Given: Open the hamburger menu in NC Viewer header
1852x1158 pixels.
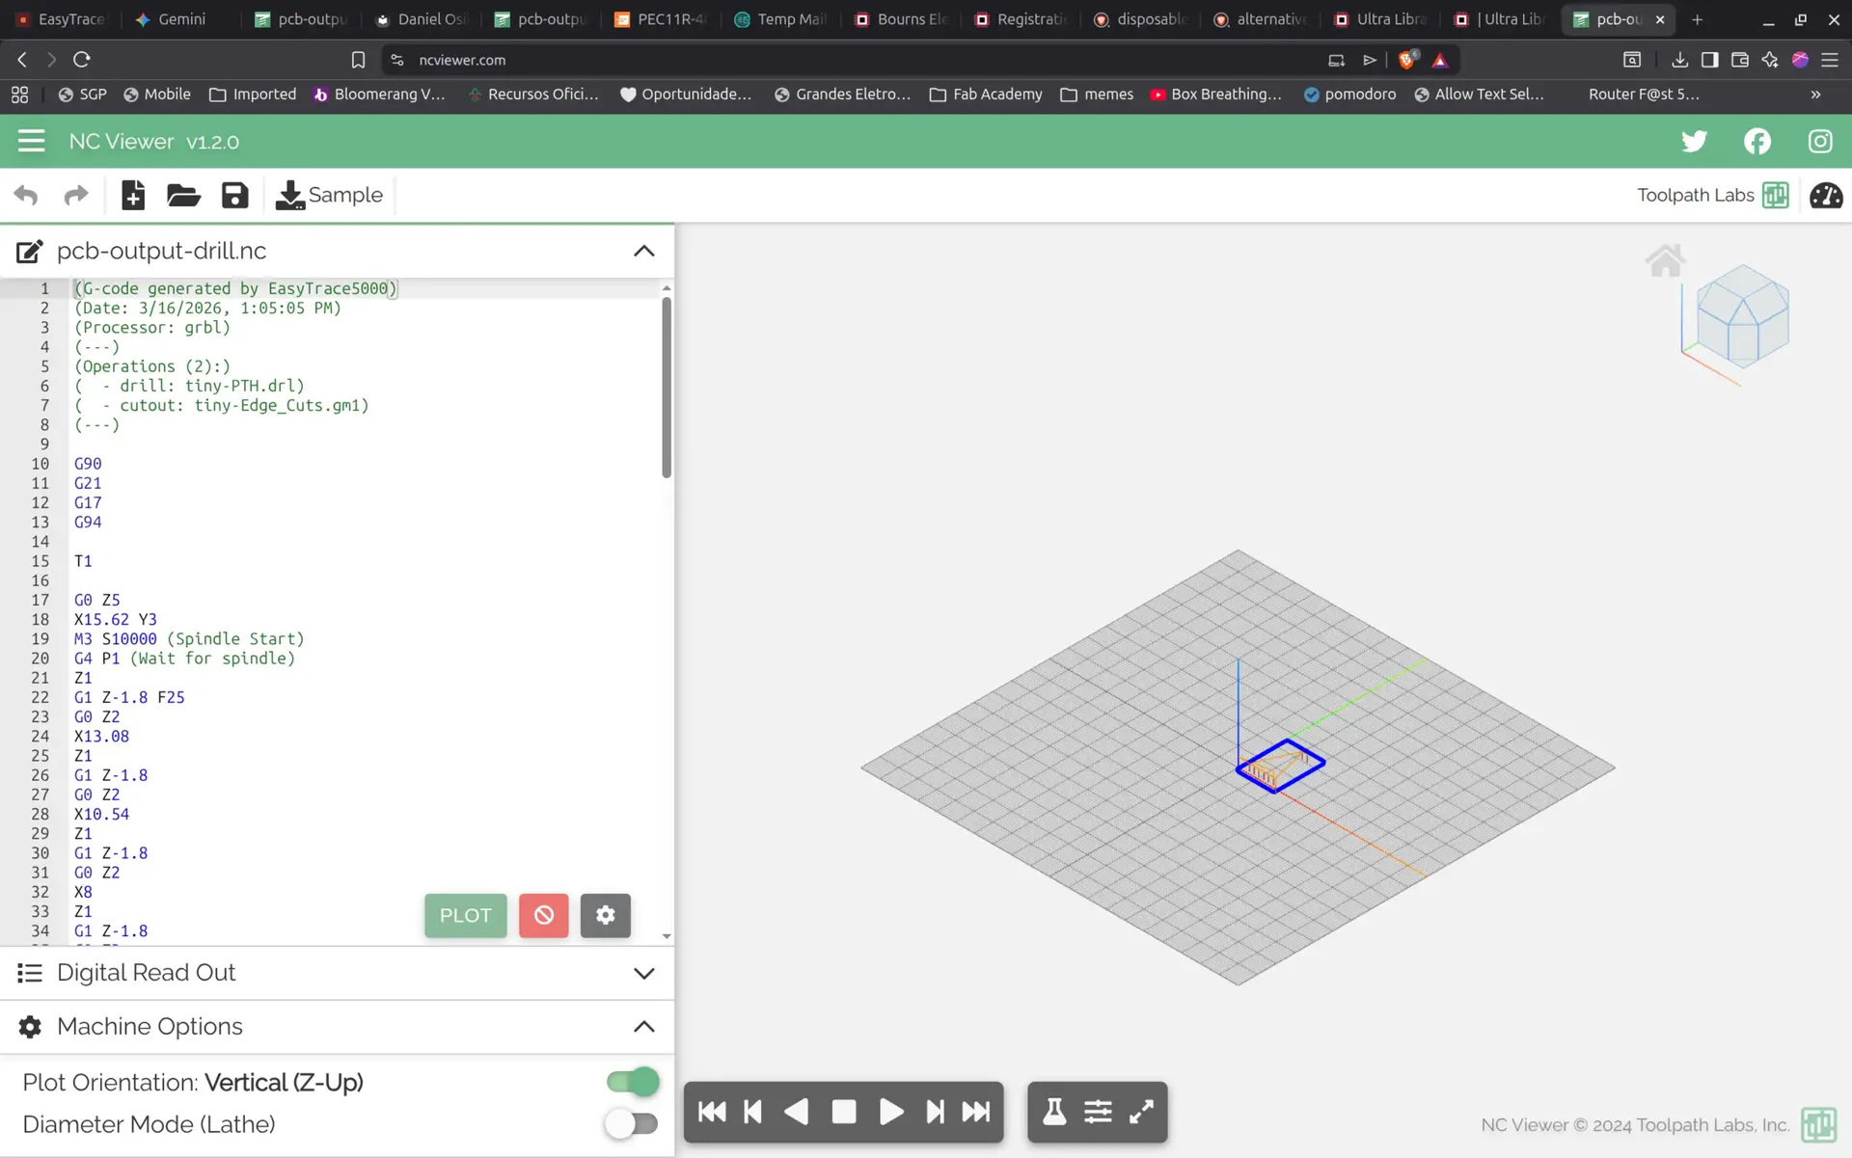Looking at the screenshot, I should click(31, 141).
